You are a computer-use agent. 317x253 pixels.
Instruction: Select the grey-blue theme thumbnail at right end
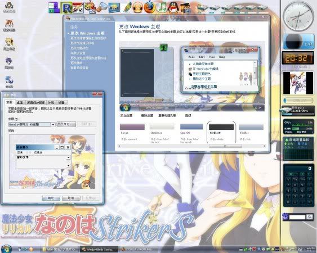[251, 127]
